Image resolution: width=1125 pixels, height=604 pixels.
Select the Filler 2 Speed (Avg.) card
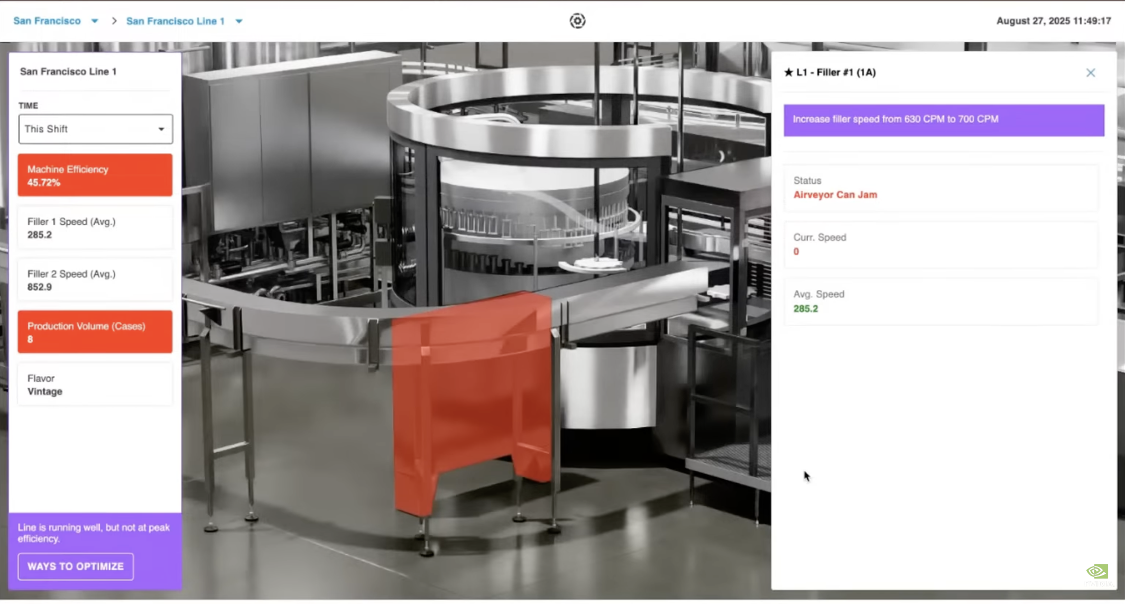[95, 280]
